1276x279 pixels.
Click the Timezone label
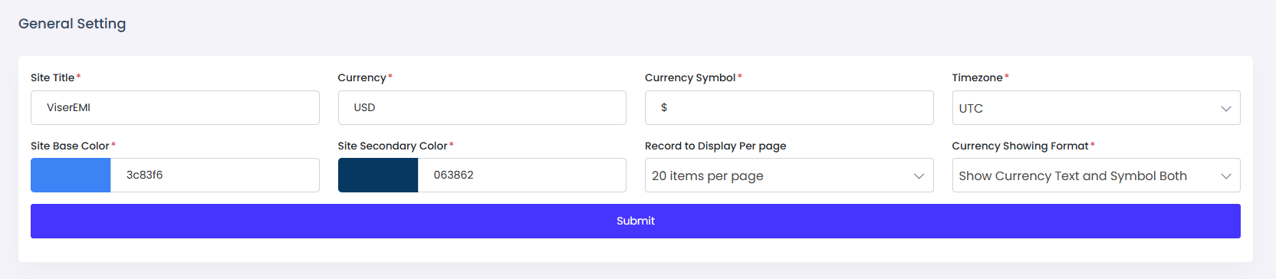click(x=977, y=77)
